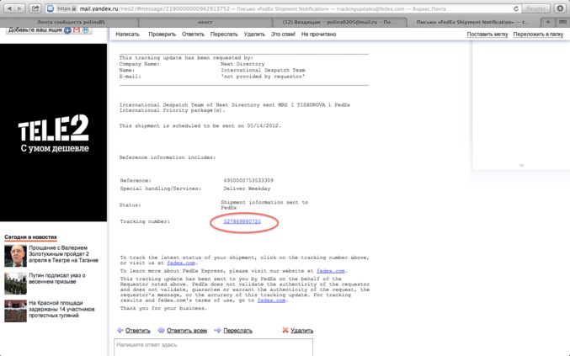
Task: Click quick reply field Напишите ответ здесь
Action: 213,348
